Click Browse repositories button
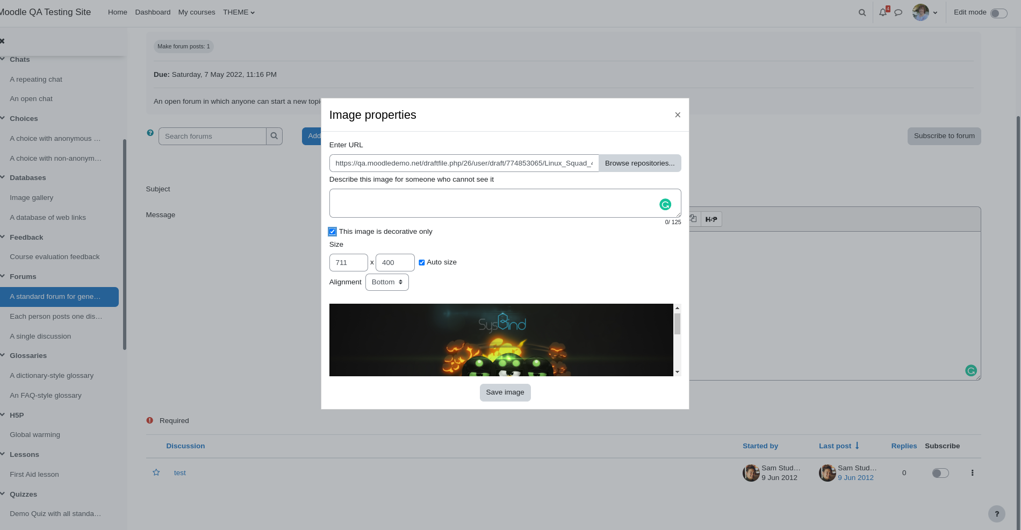 (x=639, y=163)
